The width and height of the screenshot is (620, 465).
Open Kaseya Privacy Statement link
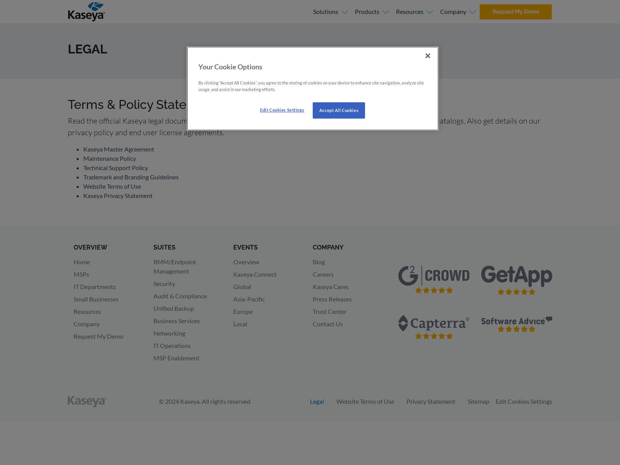118,196
